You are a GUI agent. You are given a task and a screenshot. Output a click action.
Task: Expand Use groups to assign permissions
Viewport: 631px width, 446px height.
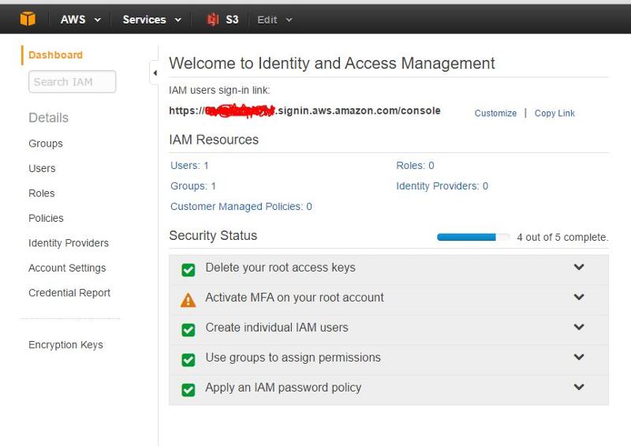point(579,357)
